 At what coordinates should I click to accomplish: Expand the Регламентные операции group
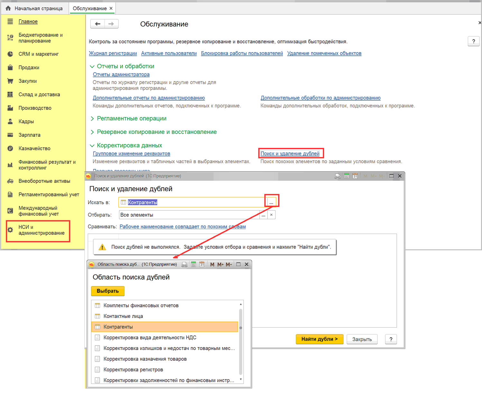coord(92,119)
